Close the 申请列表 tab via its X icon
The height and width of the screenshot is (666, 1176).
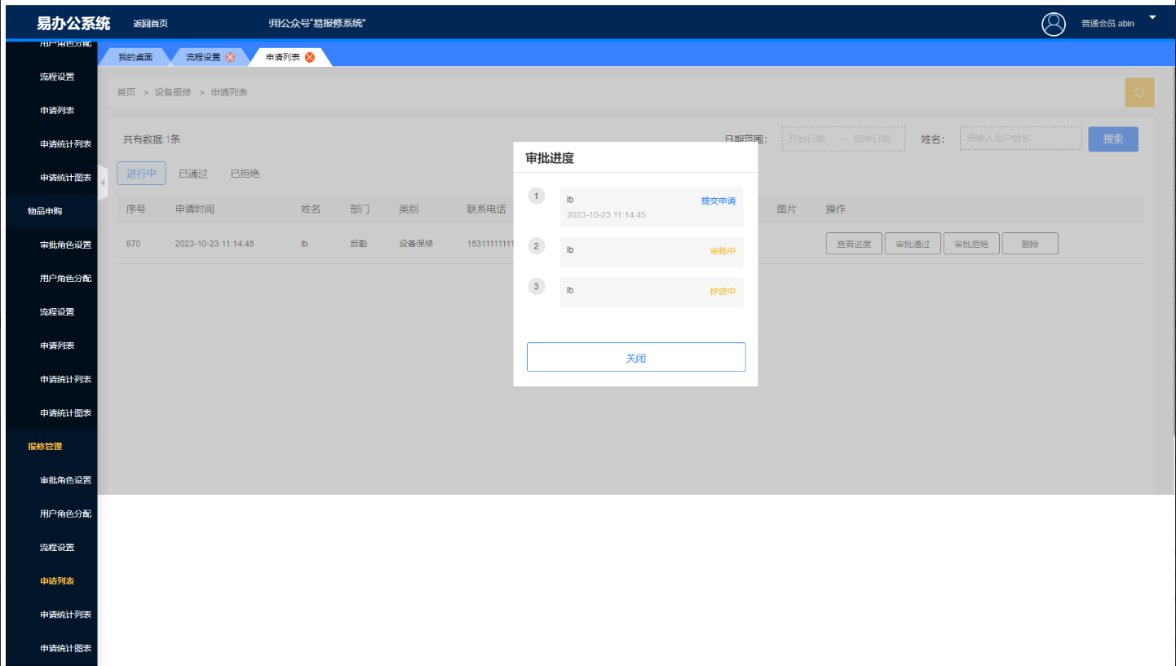310,57
